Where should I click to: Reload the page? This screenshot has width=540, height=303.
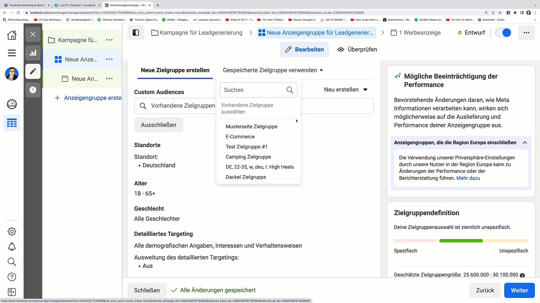[x=18, y=13]
